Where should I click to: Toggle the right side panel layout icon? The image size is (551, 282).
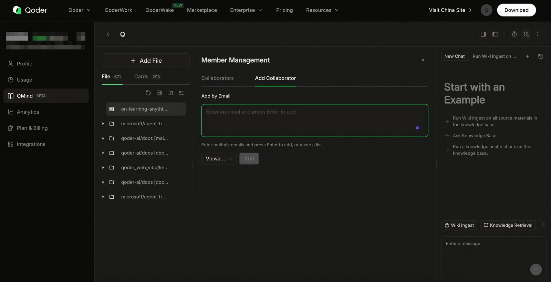click(x=483, y=34)
